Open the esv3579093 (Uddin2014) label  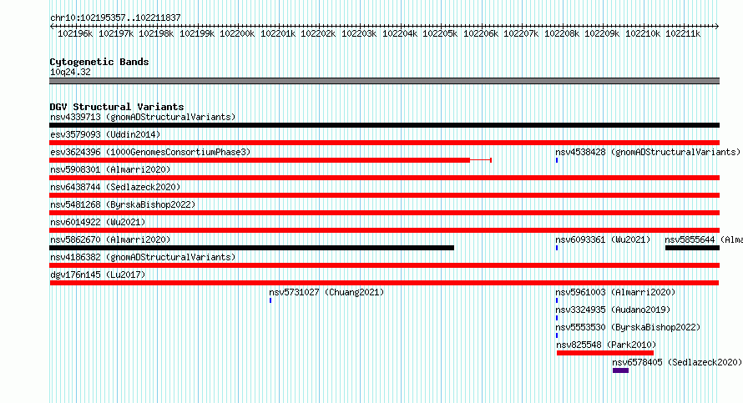(105, 134)
